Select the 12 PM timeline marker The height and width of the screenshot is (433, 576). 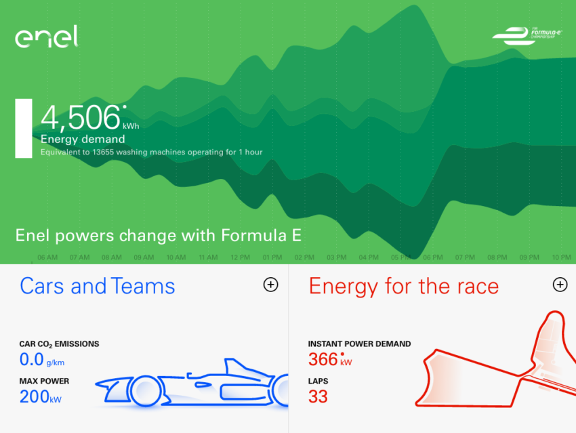pyautogui.click(x=241, y=257)
